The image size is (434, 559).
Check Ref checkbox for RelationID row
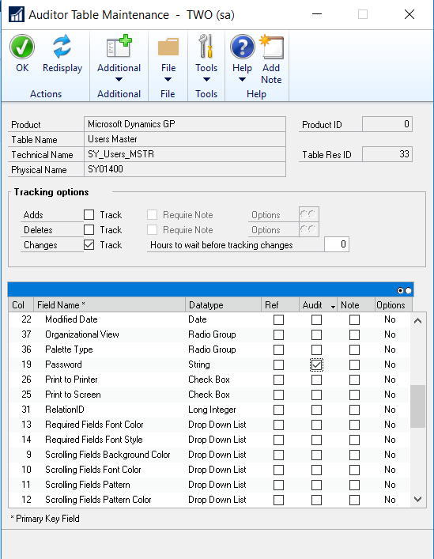[x=278, y=410]
